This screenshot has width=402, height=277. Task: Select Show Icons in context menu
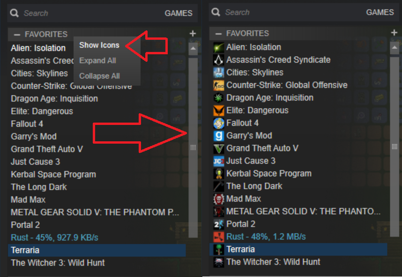(99, 45)
